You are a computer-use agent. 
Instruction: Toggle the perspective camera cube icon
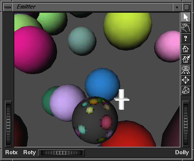pyautogui.click(x=186, y=91)
